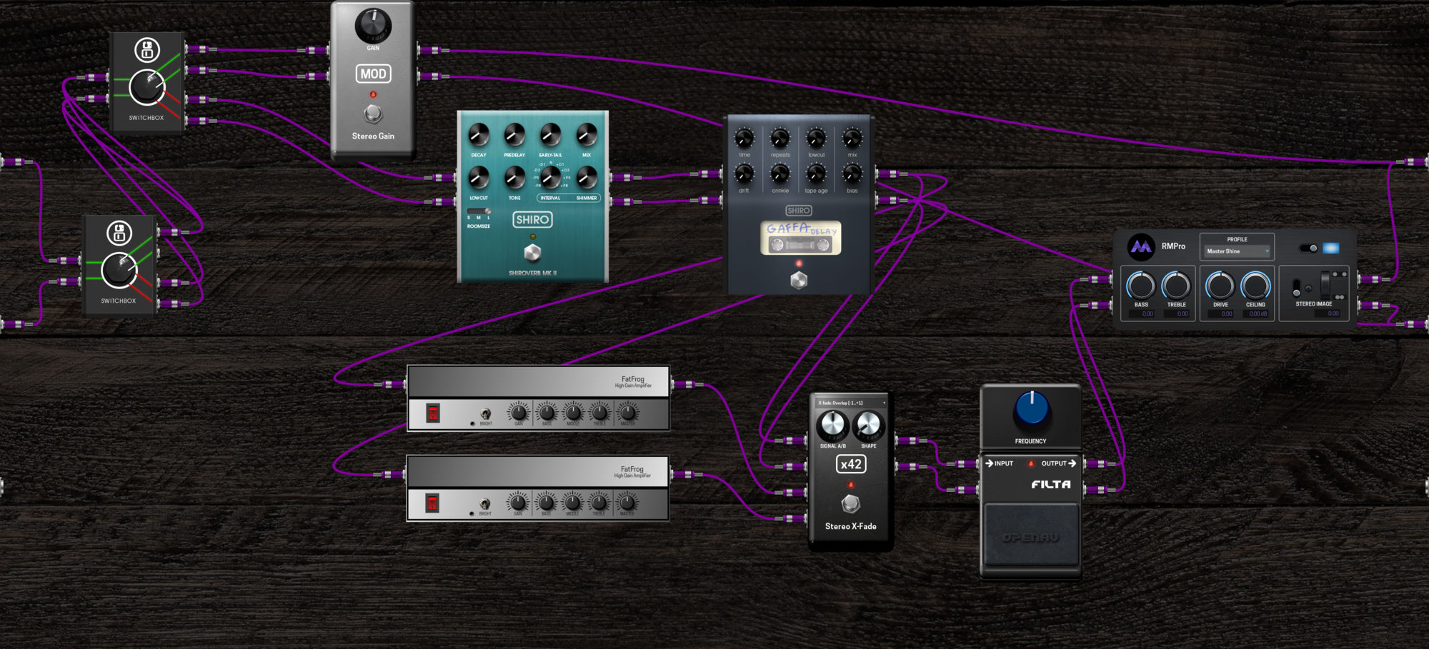Click the Shiroverb INTERVAL knob
The height and width of the screenshot is (649, 1429).
(x=550, y=177)
